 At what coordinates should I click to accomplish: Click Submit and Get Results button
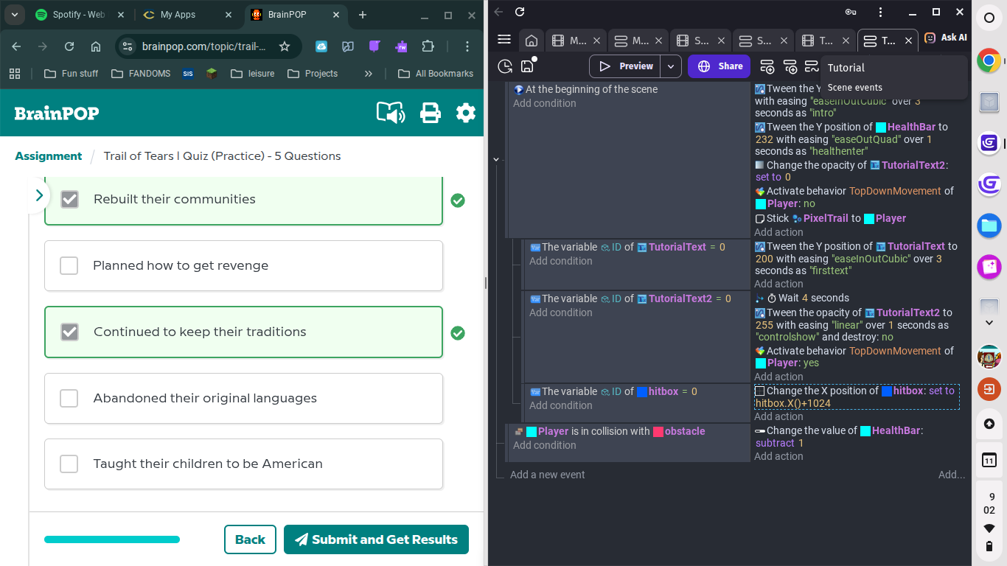point(376,539)
